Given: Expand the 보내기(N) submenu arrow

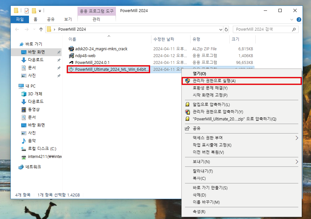Looking at the screenshot, I should [297, 162].
